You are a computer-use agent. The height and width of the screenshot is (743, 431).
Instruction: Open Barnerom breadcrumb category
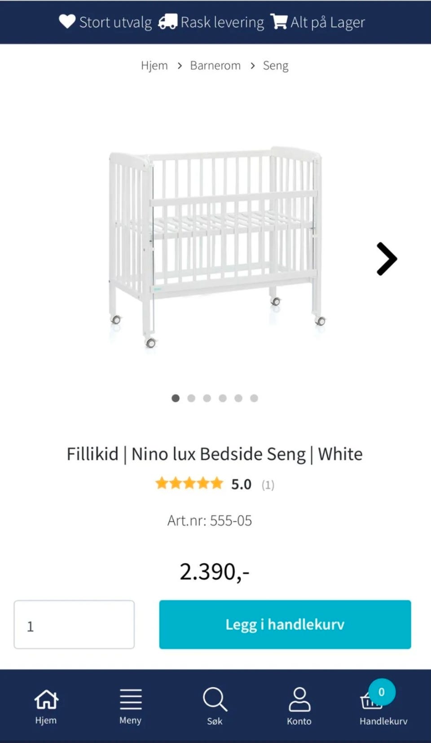pos(215,66)
